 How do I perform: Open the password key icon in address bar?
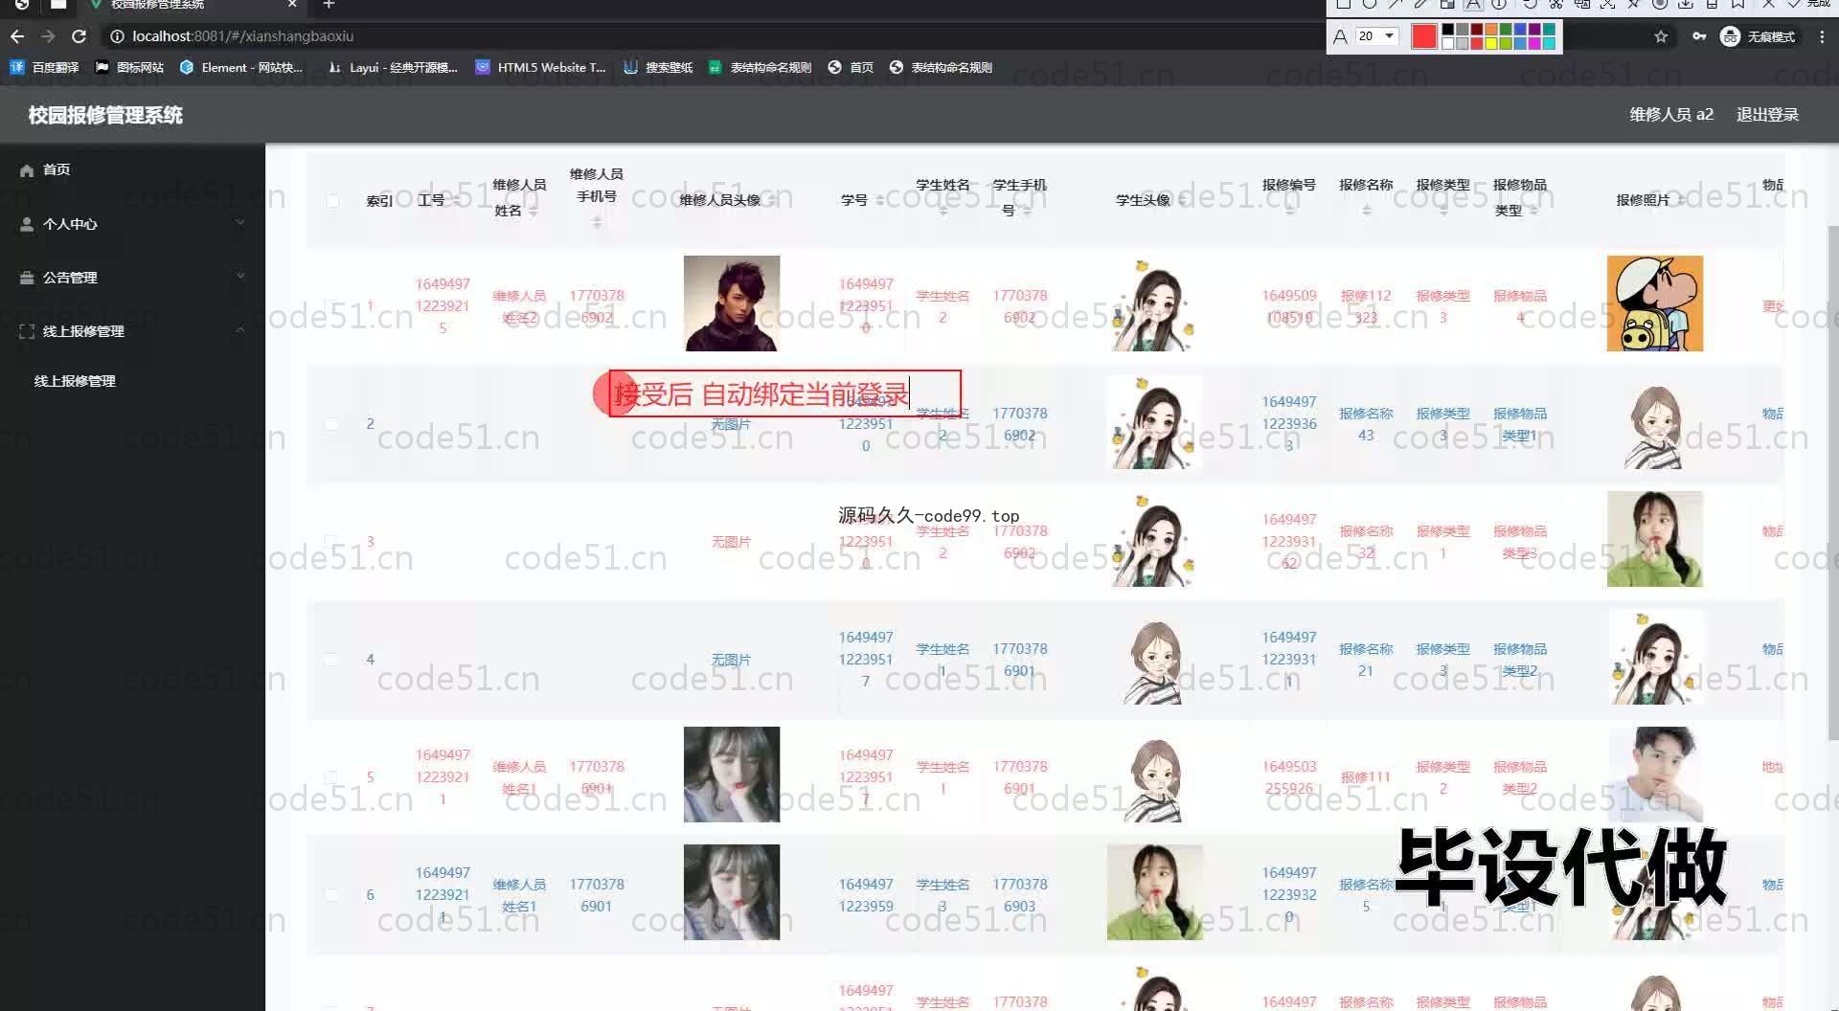point(1698,36)
